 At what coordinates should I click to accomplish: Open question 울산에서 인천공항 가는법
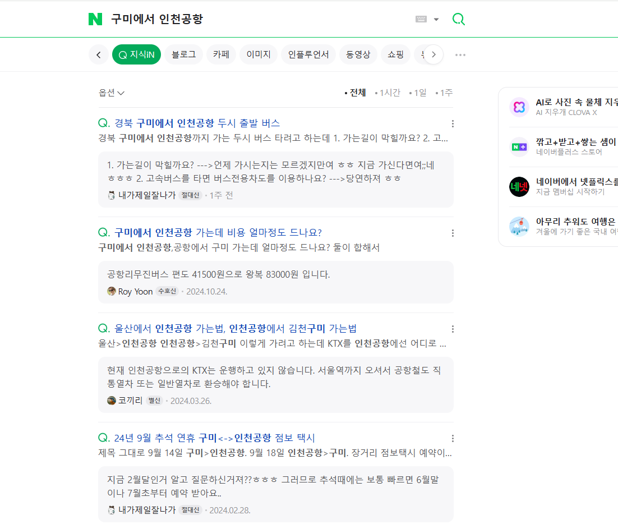point(236,328)
